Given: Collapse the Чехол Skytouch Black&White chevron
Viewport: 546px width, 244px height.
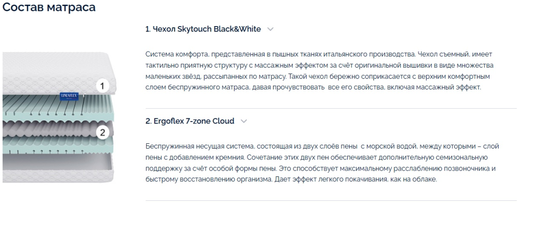Looking at the screenshot, I should pos(270,29).
